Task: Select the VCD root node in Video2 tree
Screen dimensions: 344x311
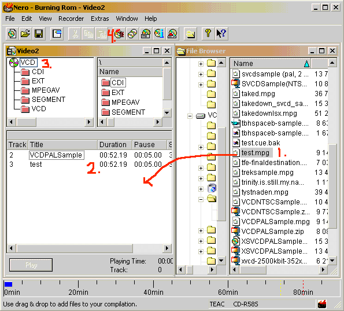Action: [28, 63]
